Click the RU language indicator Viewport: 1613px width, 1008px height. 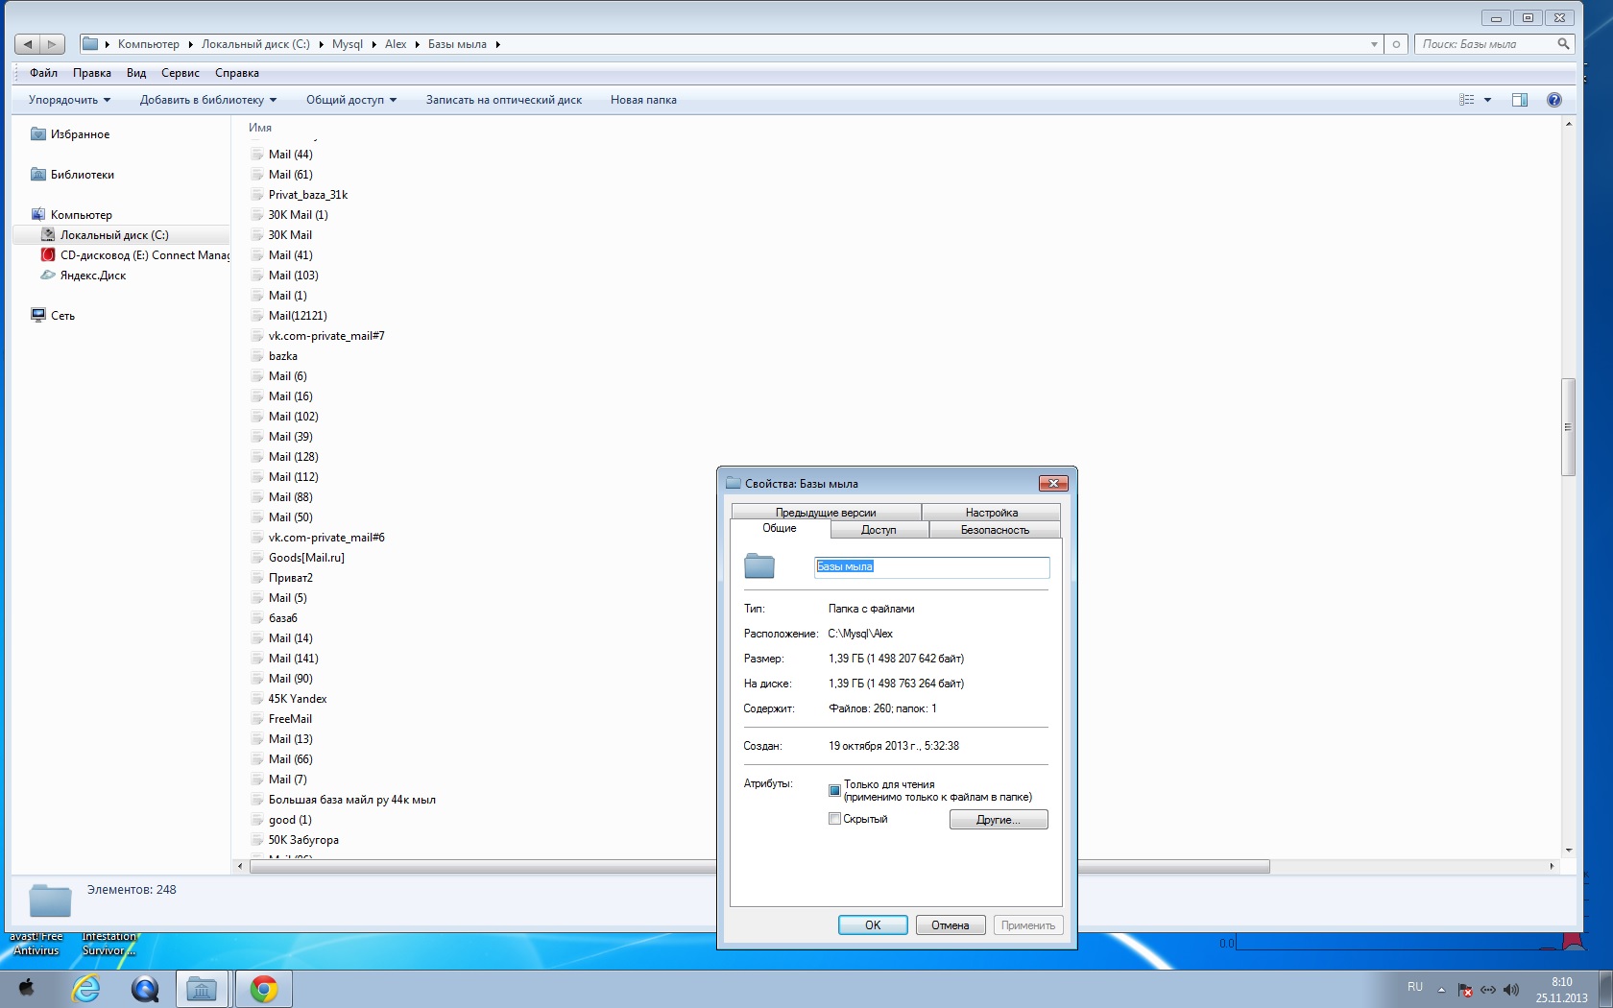pyautogui.click(x=1415, y=987)
